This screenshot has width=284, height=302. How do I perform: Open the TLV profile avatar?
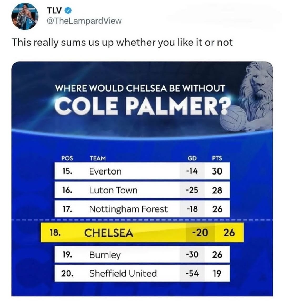(25, 16)
